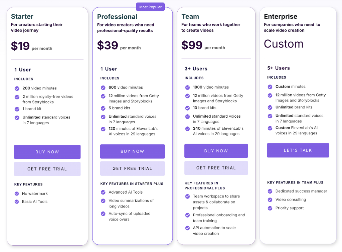Select the checkmark beside 600 video minutes

[103, 87]
